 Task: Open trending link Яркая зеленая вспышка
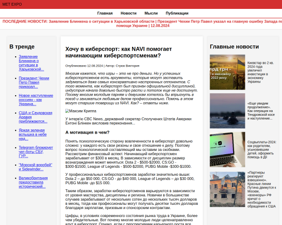[32, 135]
